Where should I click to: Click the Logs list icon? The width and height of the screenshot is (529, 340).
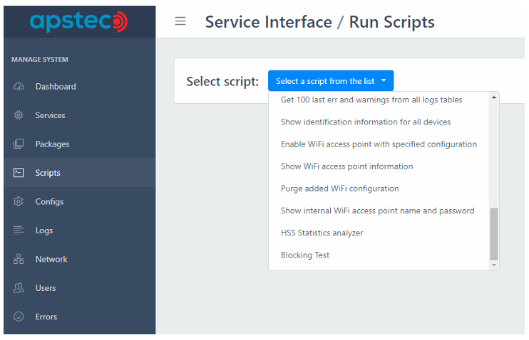(x=19, y=230)
